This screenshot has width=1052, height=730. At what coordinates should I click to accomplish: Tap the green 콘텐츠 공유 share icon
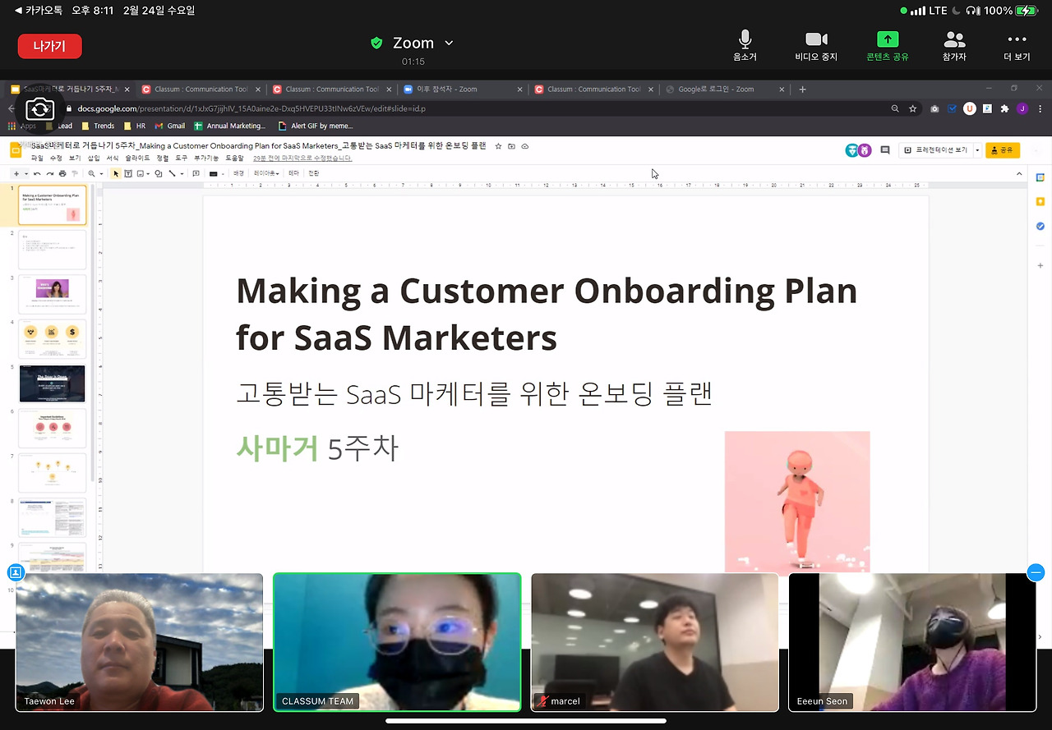[x=888, y=39]
